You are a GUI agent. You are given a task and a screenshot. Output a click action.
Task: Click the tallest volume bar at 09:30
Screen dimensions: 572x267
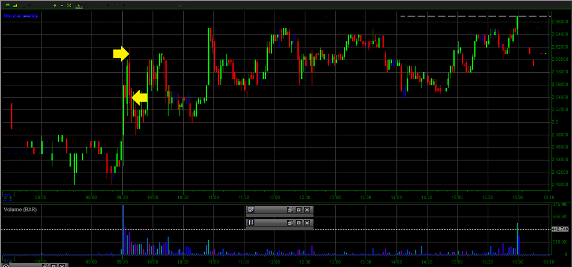point(123,230)
